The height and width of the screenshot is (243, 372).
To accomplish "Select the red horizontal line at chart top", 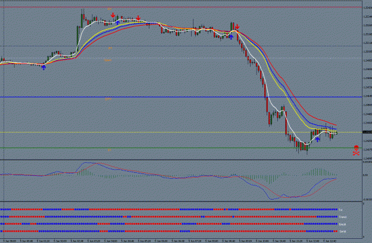I will coord(181,7).
